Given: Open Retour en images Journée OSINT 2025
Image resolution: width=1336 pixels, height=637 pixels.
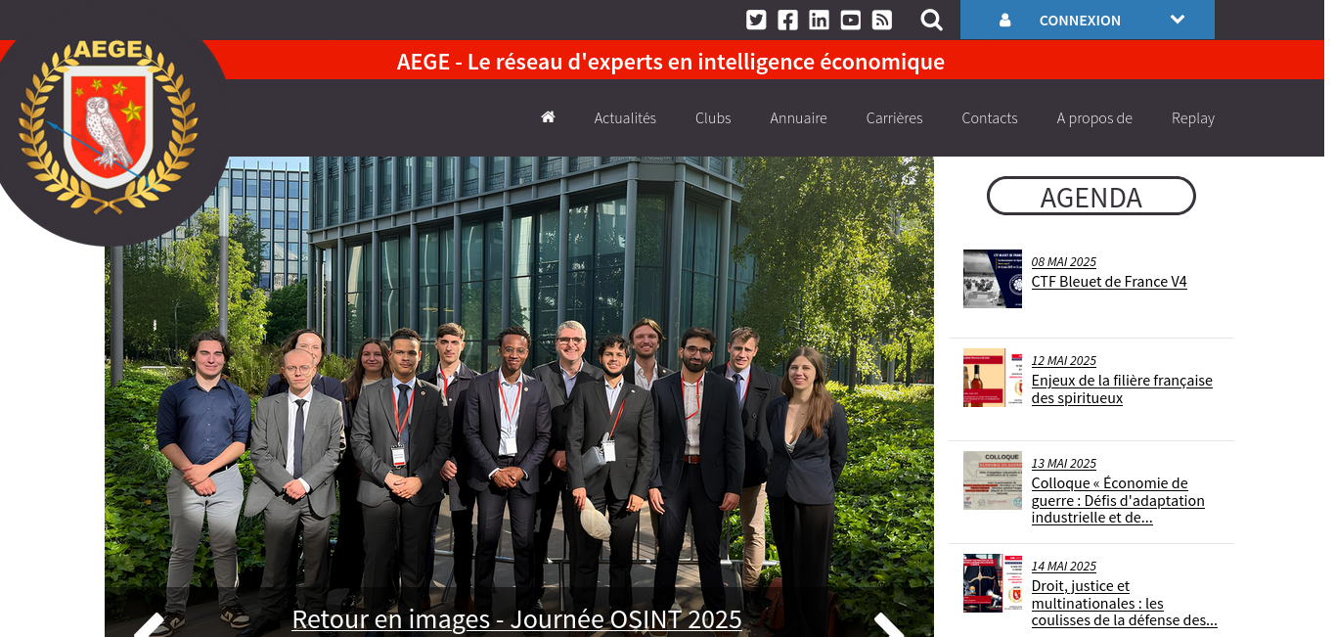Looking at the screenshot, I should [517, 619].
